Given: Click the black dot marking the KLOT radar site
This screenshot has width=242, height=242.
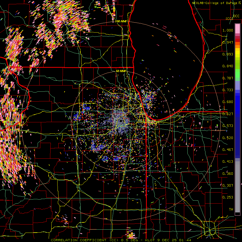Looking at the screenshot, I should (x=121, y=121).
